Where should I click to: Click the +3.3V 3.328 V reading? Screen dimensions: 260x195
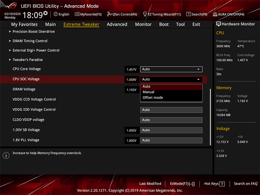tap(221, 156)
